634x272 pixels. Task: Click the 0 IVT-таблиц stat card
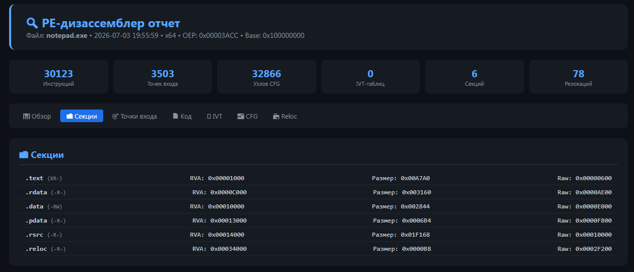(370, 77)
